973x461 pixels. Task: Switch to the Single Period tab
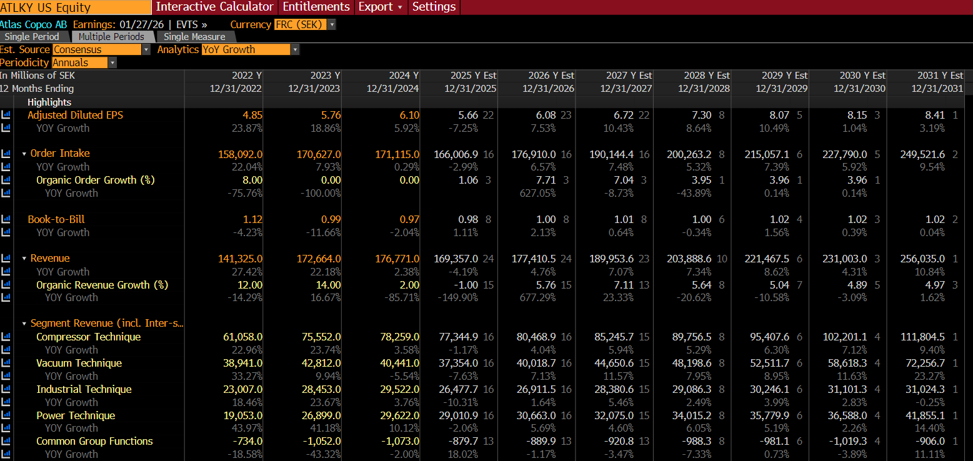click(31, 37)
